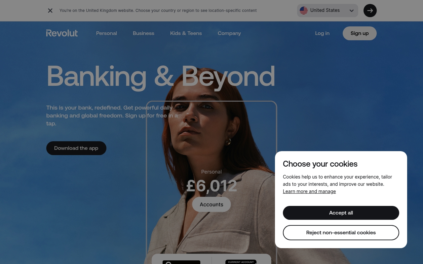Click the Current Account card thumbnail

pyautogui.click(x=241, y=262)
